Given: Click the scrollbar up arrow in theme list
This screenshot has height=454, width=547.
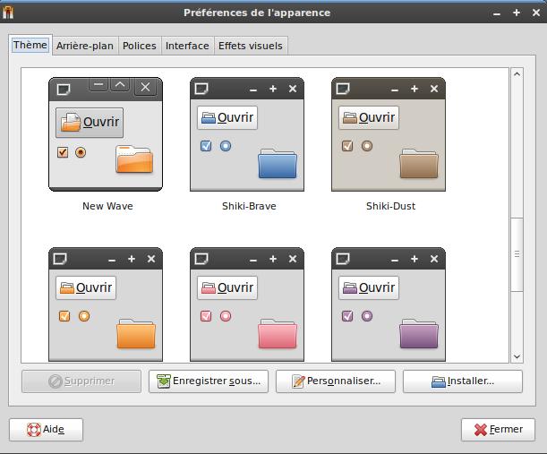Looking at the screenshot, I should pyautogui.click(x=517, y=74).
